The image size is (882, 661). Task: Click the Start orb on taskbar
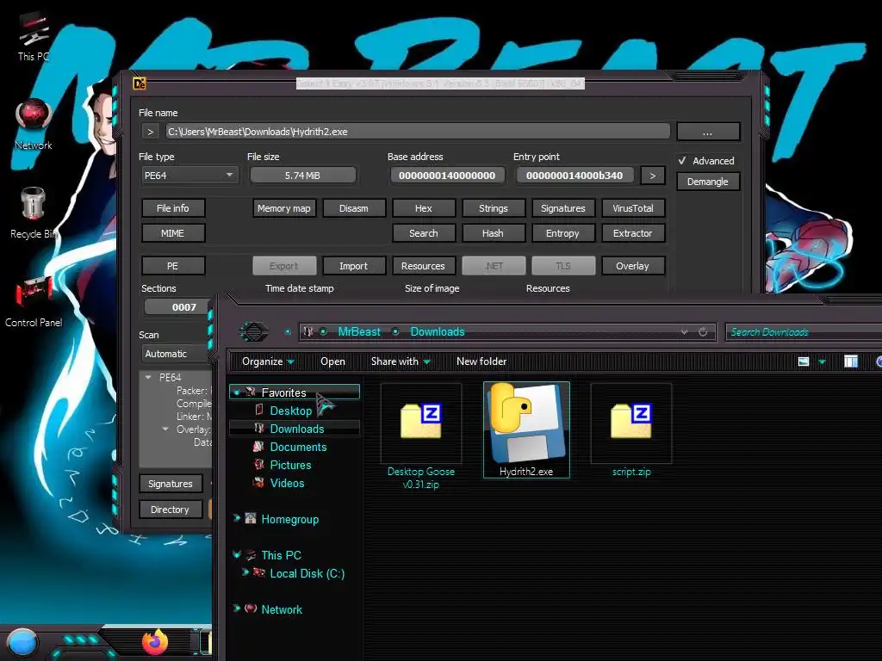click(x=22, y=642)
